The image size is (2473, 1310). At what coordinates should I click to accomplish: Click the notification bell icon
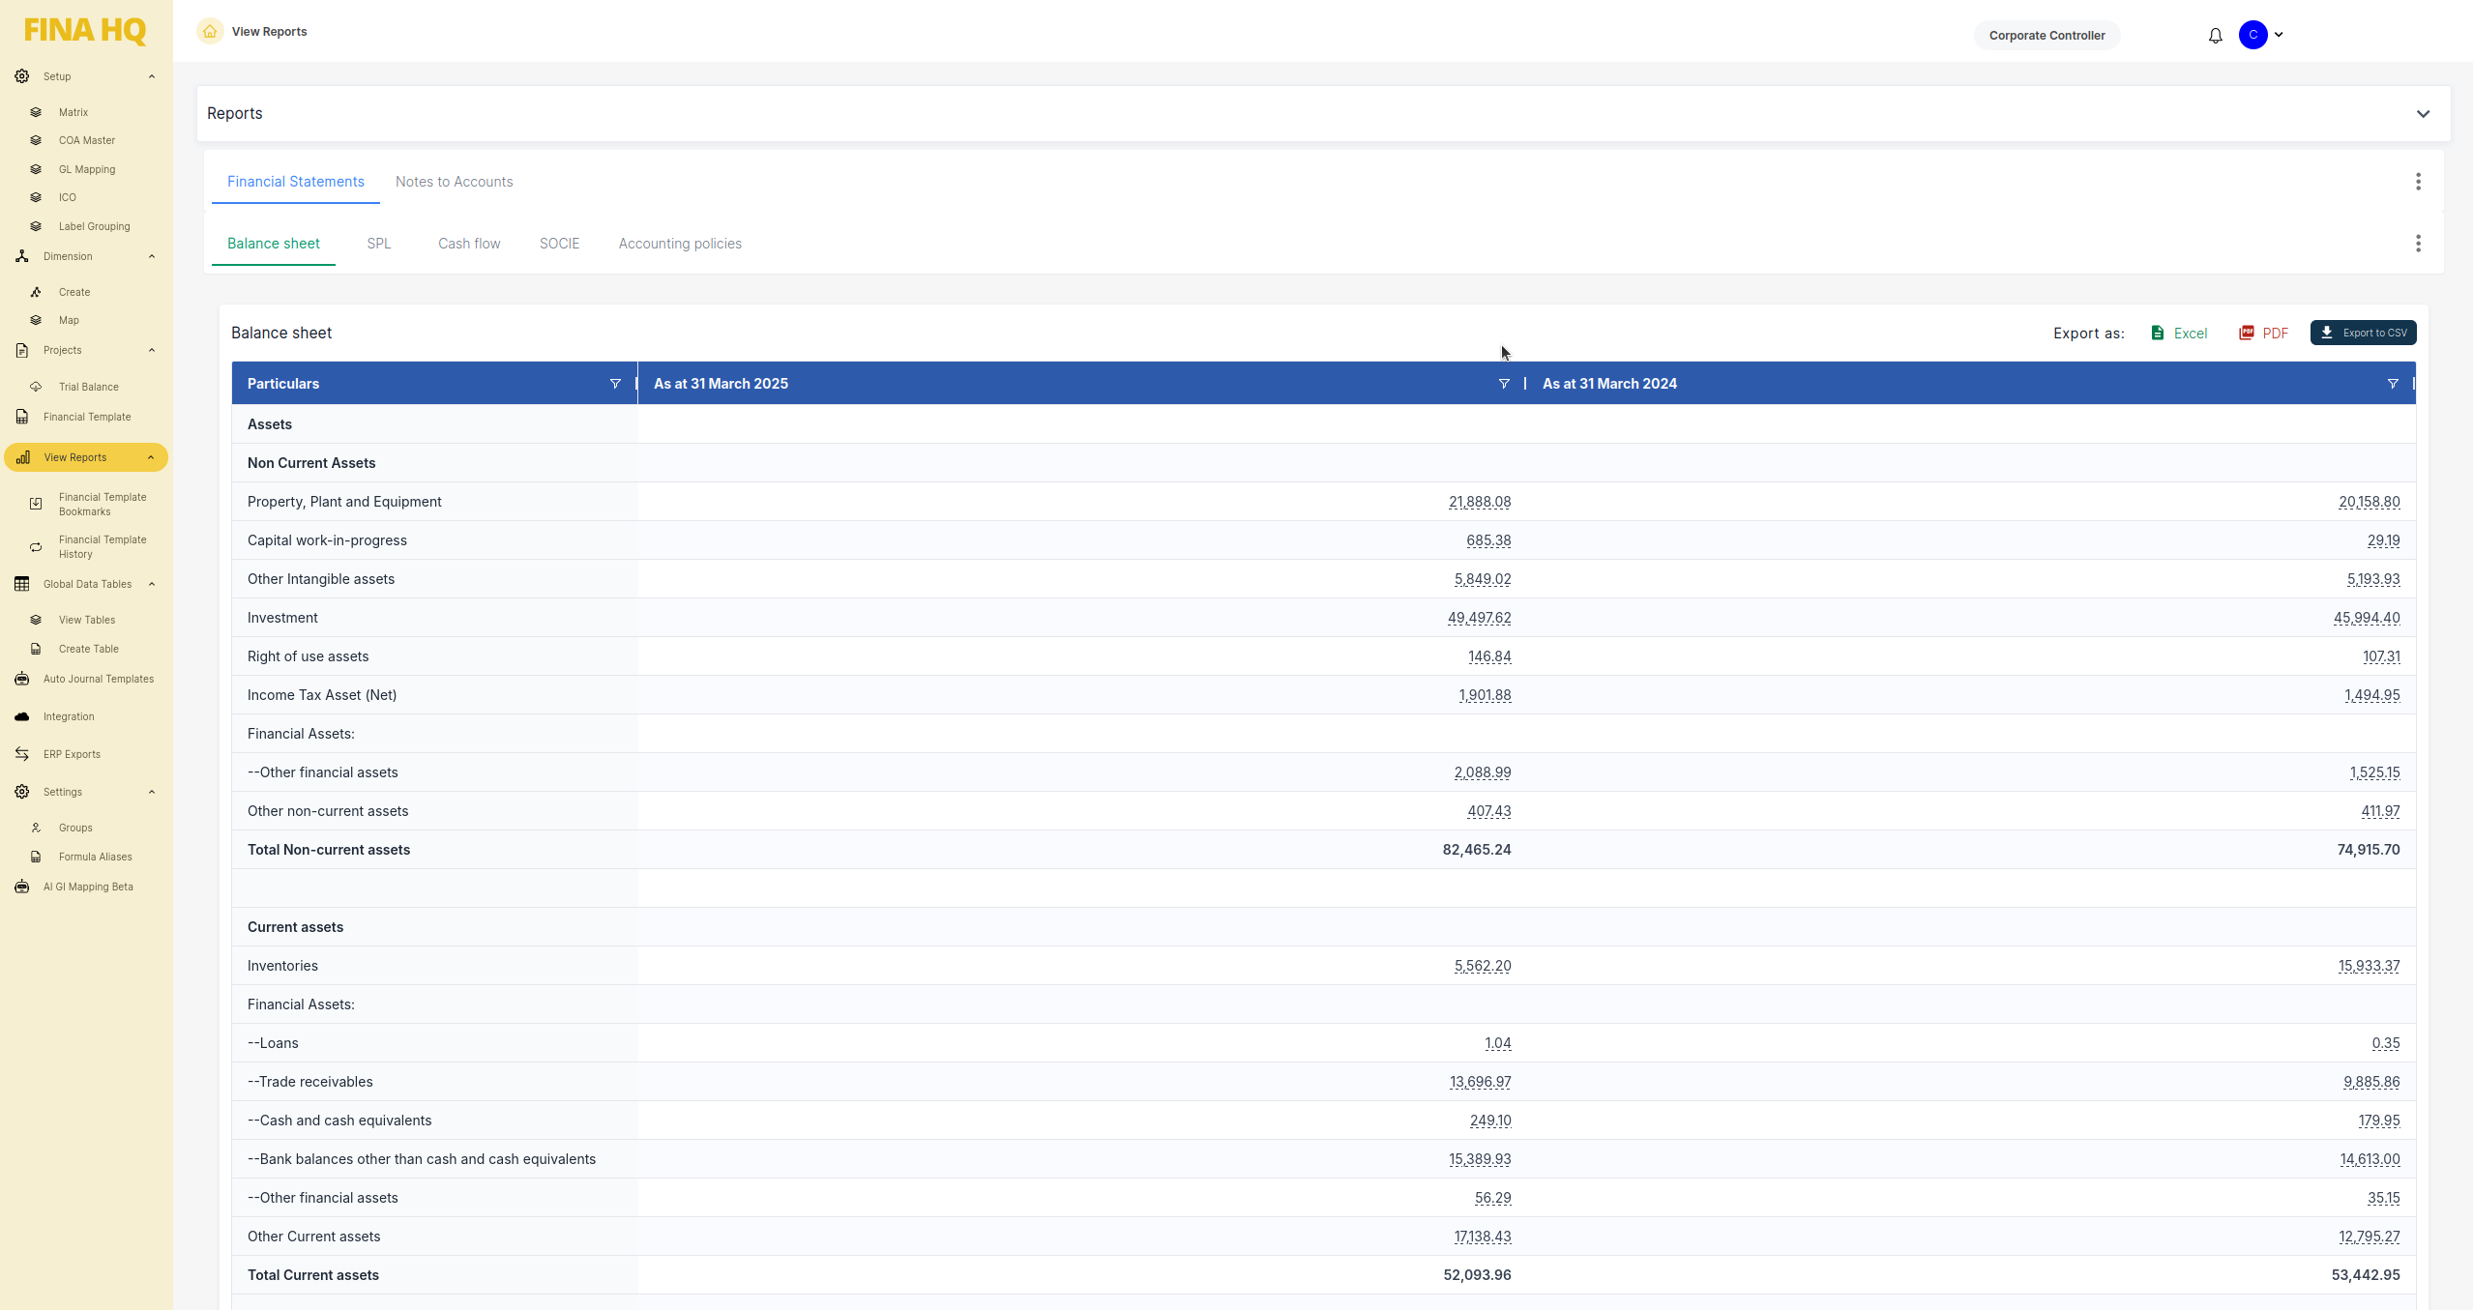pyautogui.click(x=2215, y=35)
